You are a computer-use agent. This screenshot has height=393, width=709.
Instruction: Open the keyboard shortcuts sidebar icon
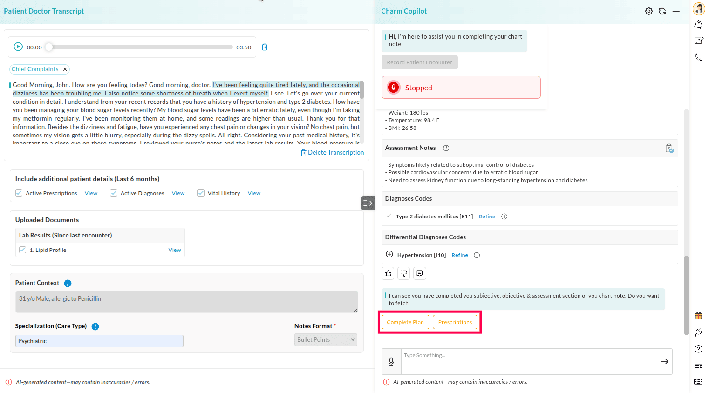coord(698,381)
